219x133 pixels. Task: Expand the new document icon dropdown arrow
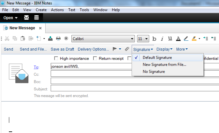tap(44, 38)
